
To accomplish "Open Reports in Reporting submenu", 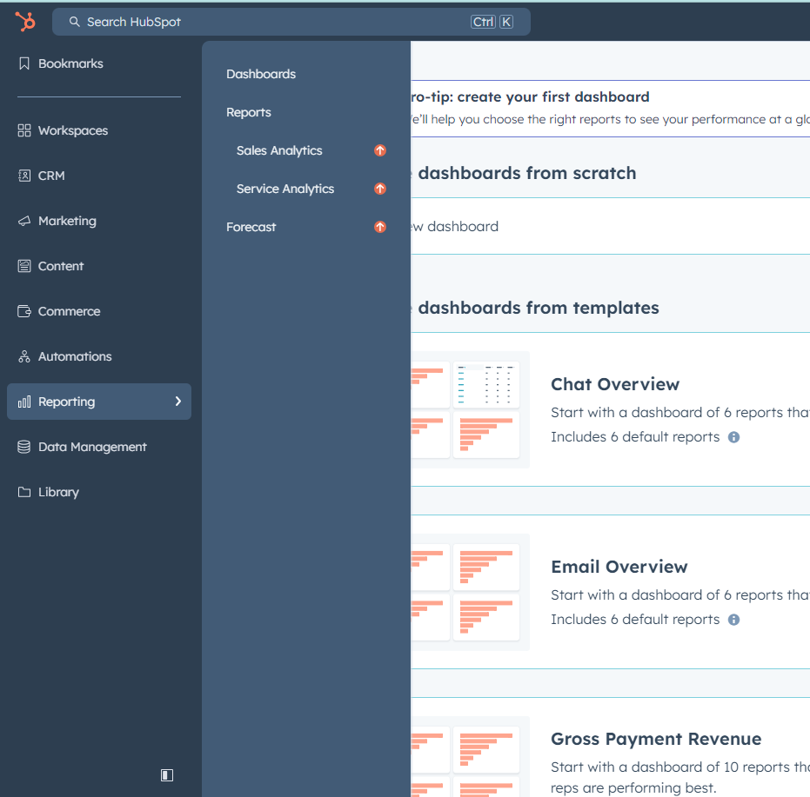I will pyautogui.click(x=249, y=112).
